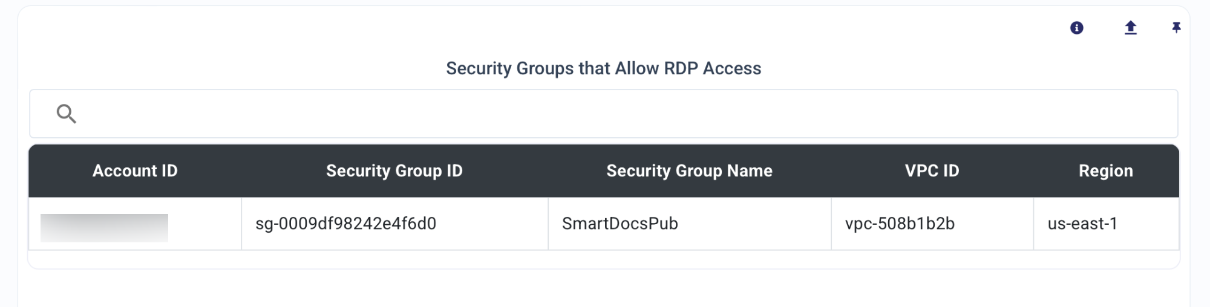Screen dimensions: 1210x307
Task: Click the us-east-1 region cell
Action: tap(1106, 224)
